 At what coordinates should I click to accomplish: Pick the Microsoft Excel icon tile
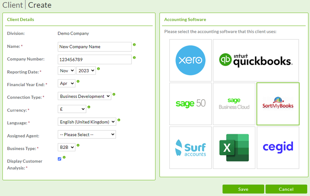click(234, 148)
